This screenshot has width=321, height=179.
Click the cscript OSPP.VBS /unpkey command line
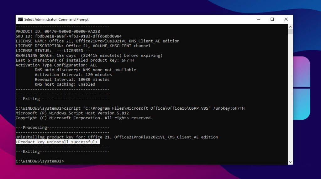pos(130,108)
